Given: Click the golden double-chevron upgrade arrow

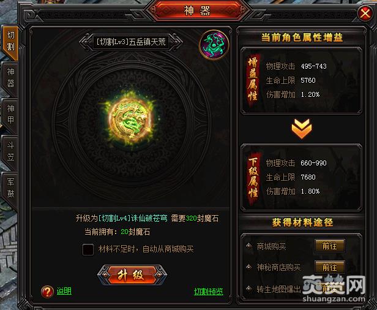Looking at the screenshot, I should click(302, 129).
